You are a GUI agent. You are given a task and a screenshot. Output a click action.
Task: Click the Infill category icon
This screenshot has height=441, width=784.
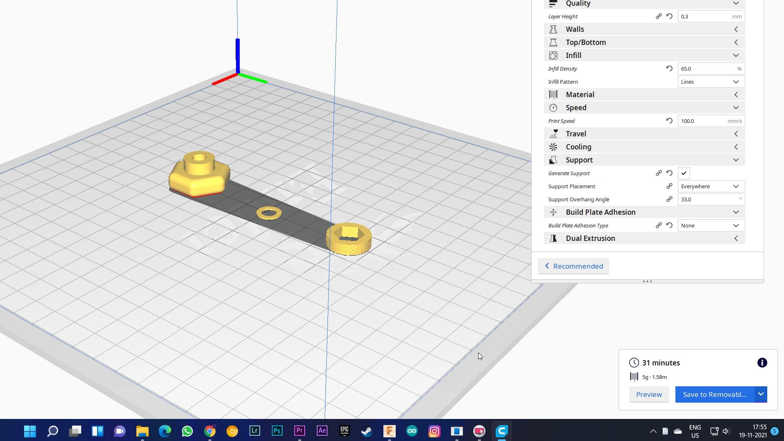click(553, 56)
